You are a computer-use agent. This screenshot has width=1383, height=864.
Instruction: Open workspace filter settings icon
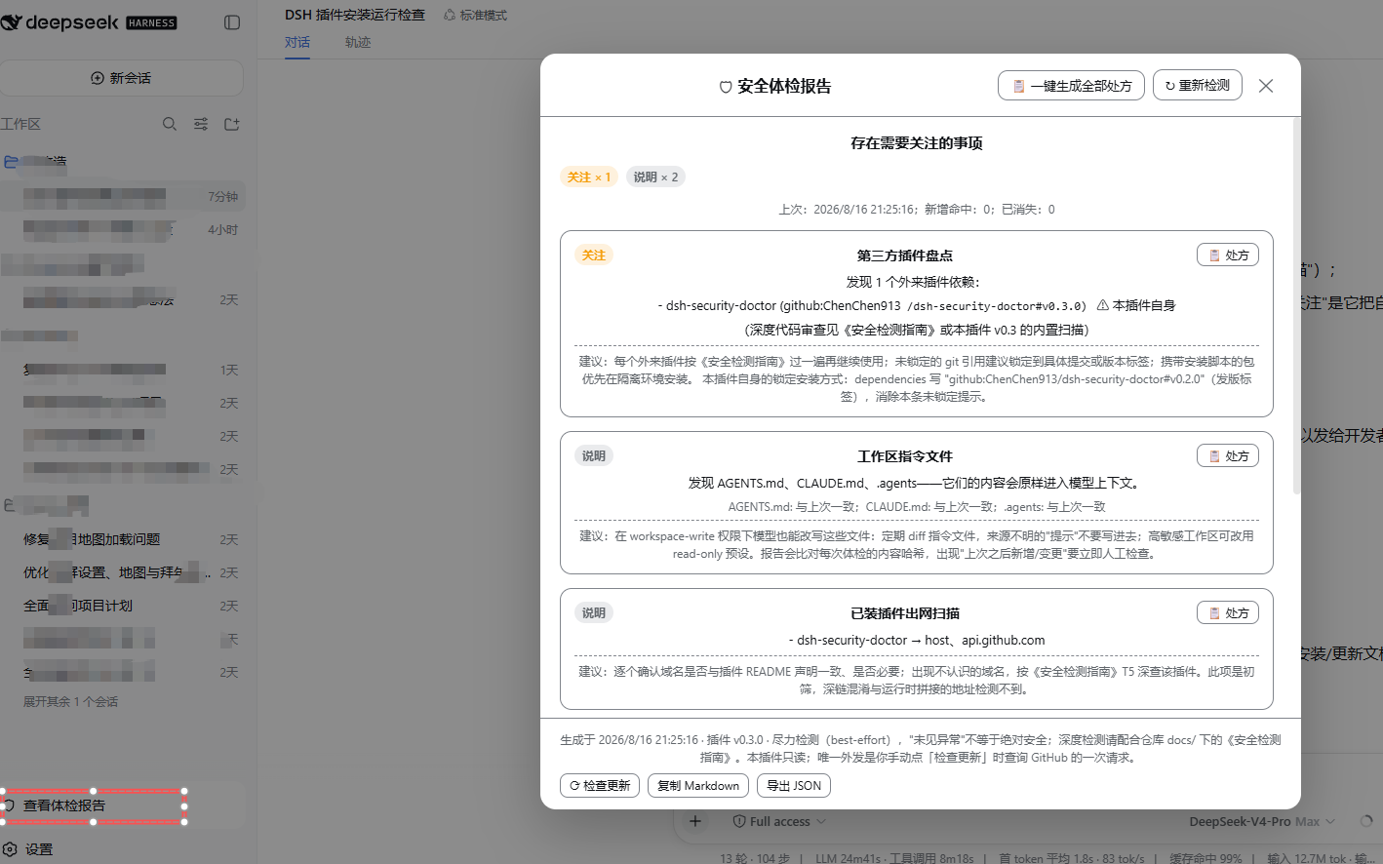point(201,124)
